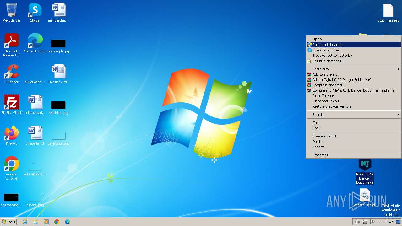The width and height of the screenshot is (402, 226).
Task: Choose Share with Skype
Action: click(x=354, y=50)
